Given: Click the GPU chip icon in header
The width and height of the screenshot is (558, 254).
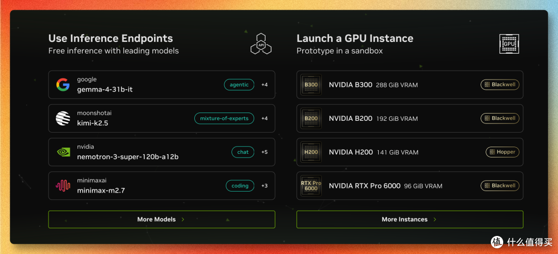Looking at the screenshot, I should [x=509, y=44].
